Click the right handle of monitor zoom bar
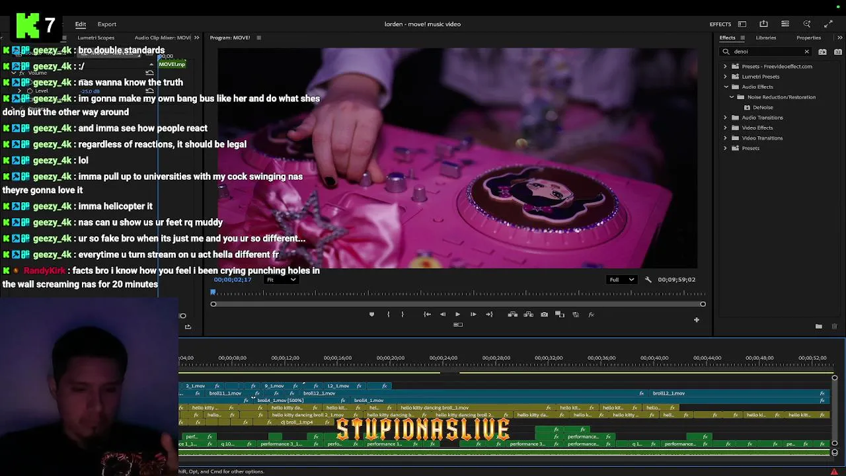The height and width of the screenshot is (476, 846). pyautogui.click(x=703, y=304)
